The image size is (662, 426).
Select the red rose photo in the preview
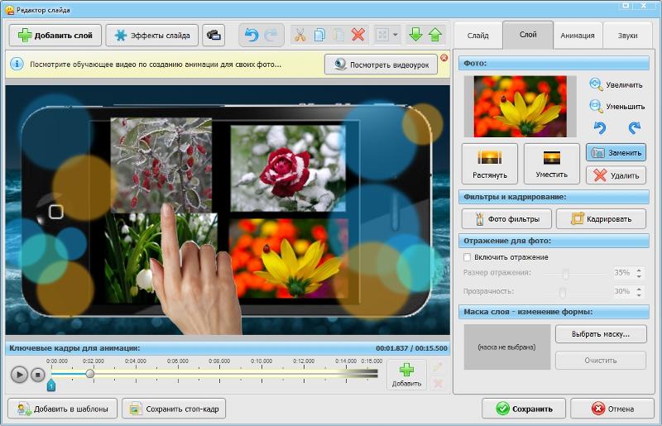tap(288, 168)
